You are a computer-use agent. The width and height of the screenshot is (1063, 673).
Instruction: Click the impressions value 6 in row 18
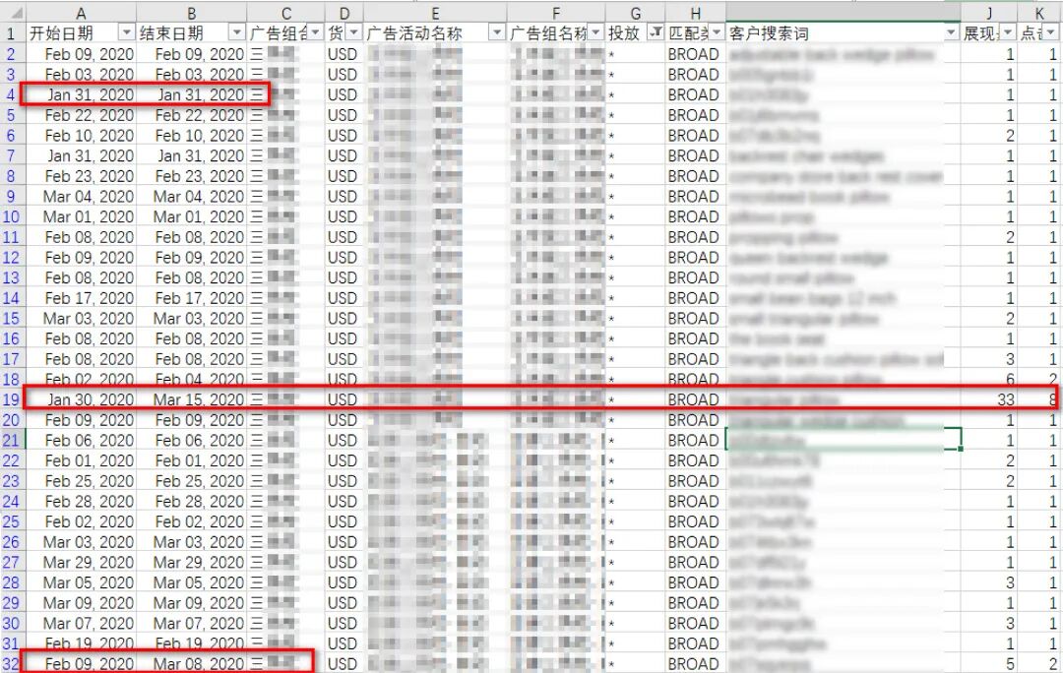pyautogui.click(x=989, y=379)
